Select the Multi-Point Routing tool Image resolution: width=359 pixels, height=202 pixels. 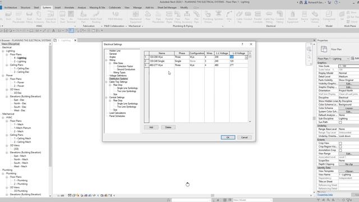tap(96, 16)
